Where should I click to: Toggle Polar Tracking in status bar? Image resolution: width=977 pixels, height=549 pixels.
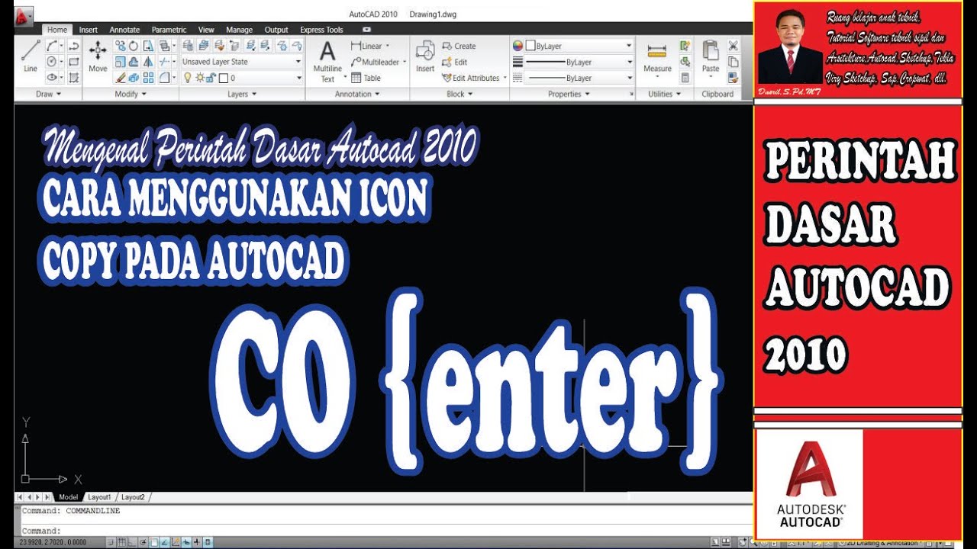[x=143, y=542]
